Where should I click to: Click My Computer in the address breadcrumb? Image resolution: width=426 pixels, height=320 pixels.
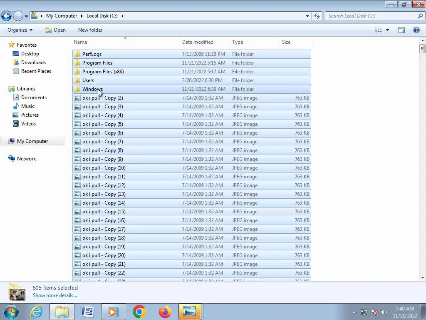tap(62, 16)
